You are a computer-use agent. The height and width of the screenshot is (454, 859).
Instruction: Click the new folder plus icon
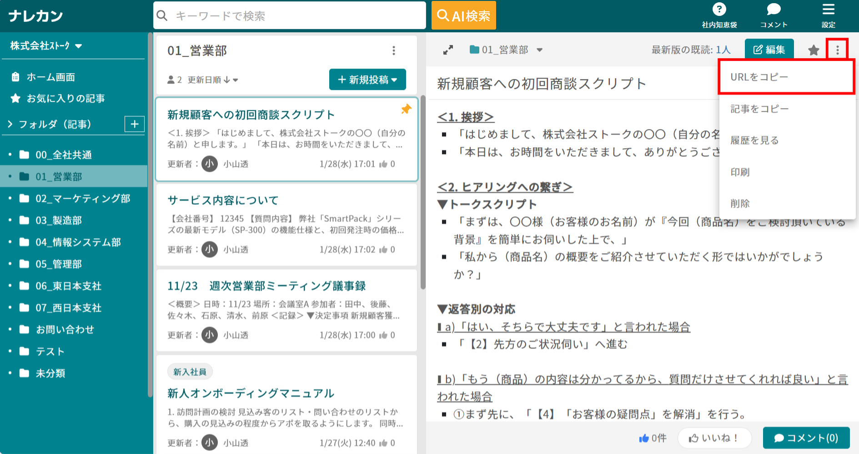[x=134, y=124]
